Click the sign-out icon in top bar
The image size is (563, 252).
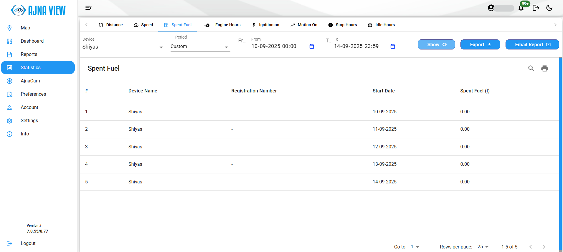point(536,8)
